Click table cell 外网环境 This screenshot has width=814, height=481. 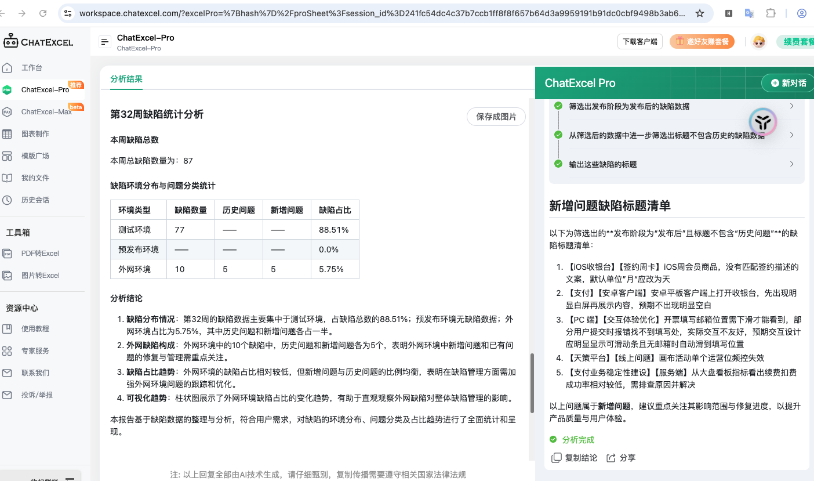(x=139, y=269)
